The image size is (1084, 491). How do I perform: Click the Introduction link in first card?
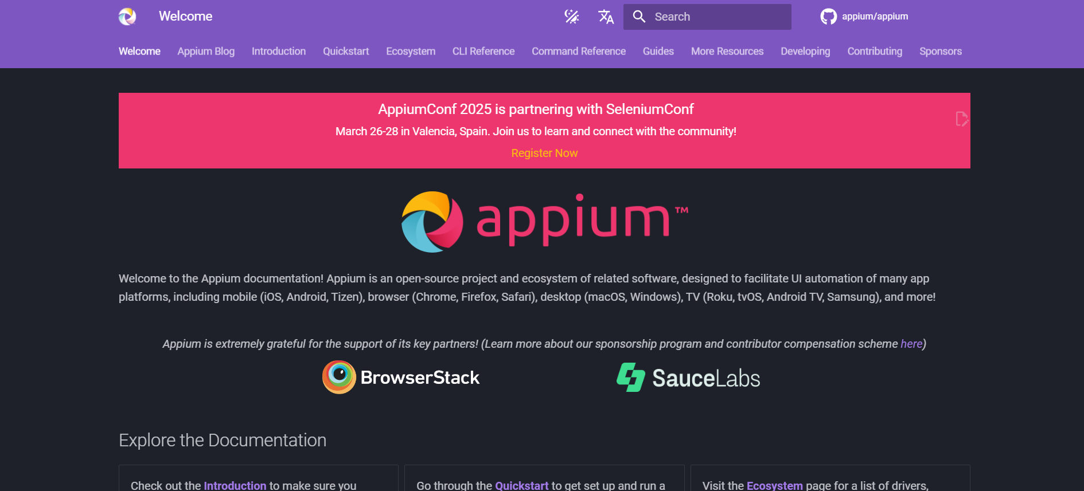coord(235,485)
